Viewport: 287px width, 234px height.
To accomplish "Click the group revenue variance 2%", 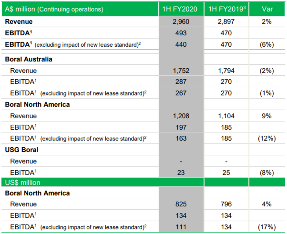I will pyautogui.click(x=267, y=22).
